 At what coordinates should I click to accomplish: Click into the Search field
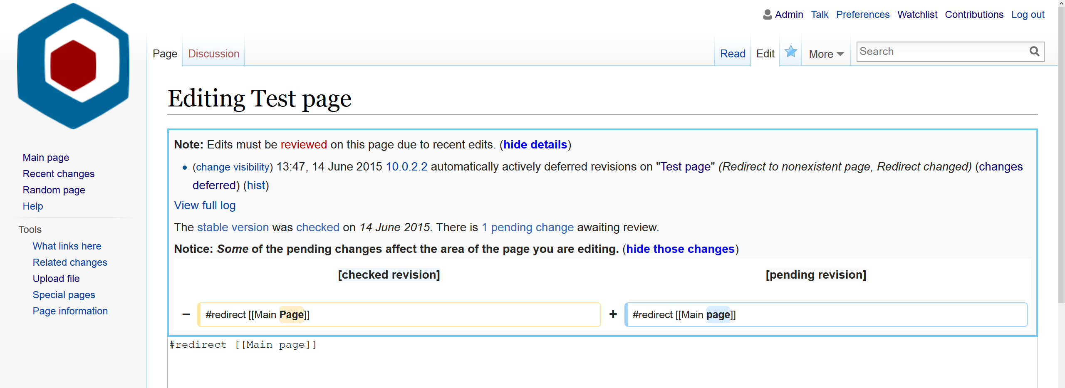coord(941,52)
